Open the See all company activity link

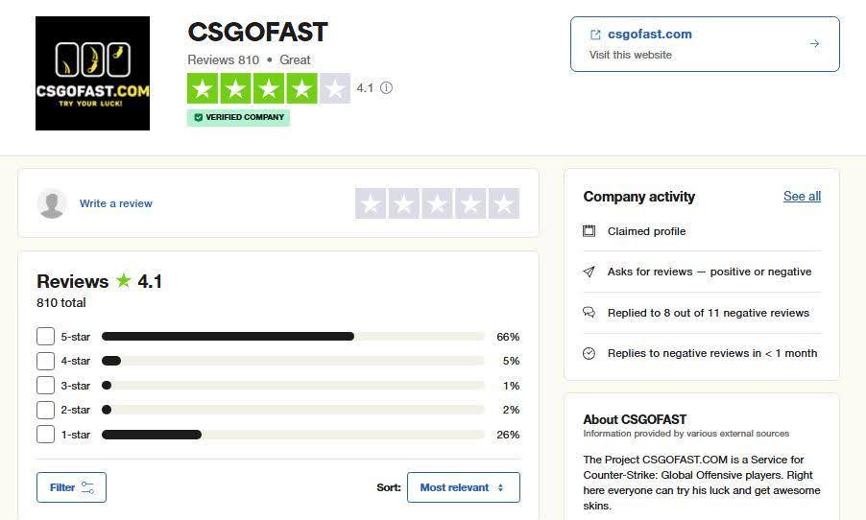point(802,196)
